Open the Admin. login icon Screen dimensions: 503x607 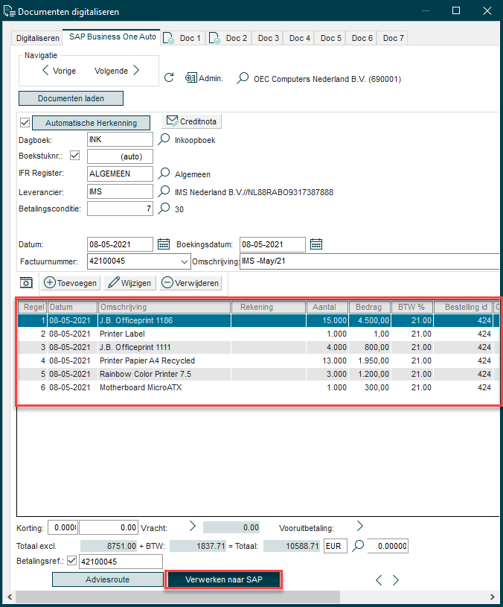point(191,77)
